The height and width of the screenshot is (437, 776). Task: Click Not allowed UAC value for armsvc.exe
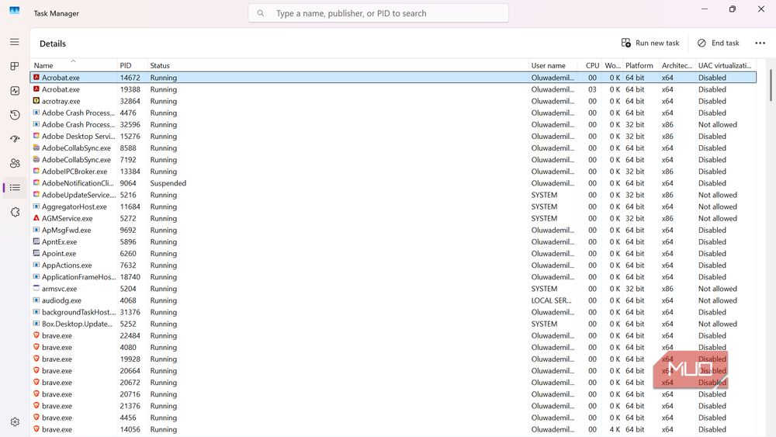718,289
